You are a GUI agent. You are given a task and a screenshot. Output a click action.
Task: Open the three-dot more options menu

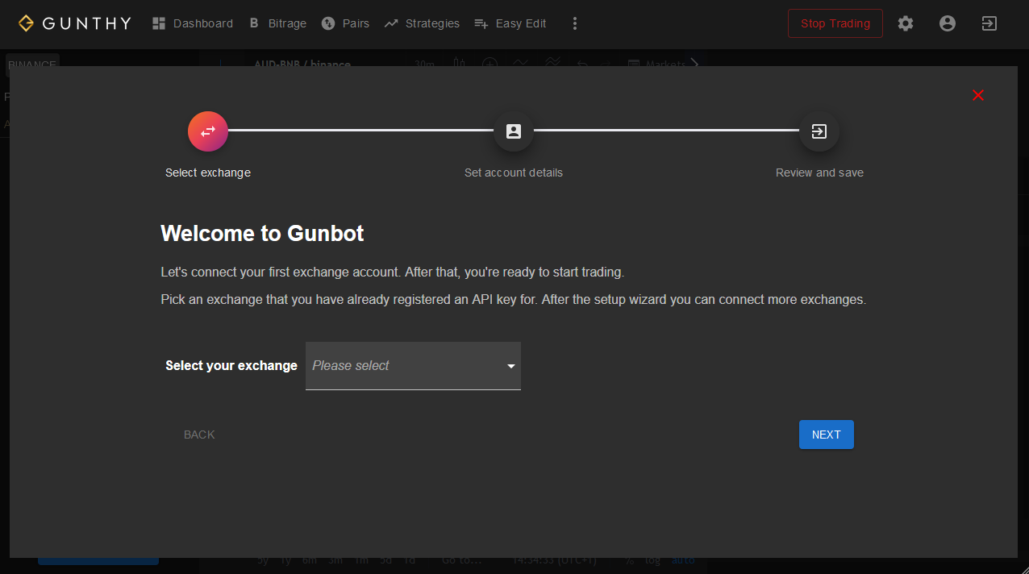coord(575,23)
